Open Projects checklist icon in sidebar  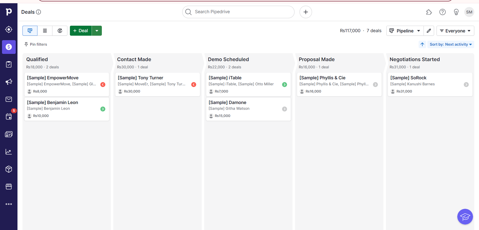(x=9, y=64)
